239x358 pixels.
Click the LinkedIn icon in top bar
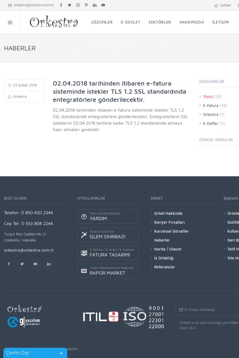[95, 5]
